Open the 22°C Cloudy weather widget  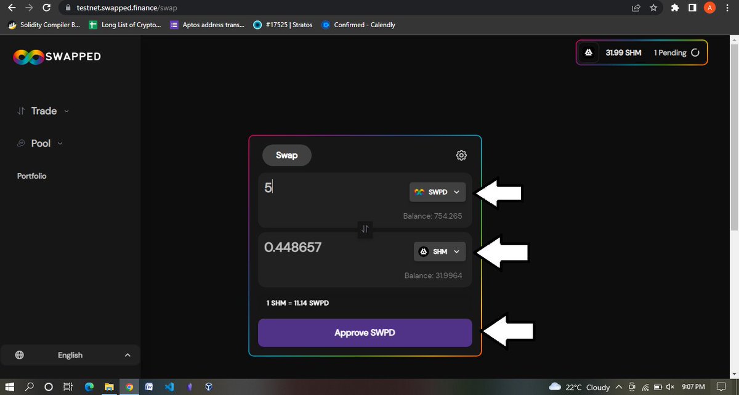[579, 387]
